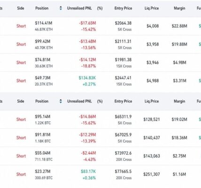Click the $134.83K positive PNL value

pos(87,78)
